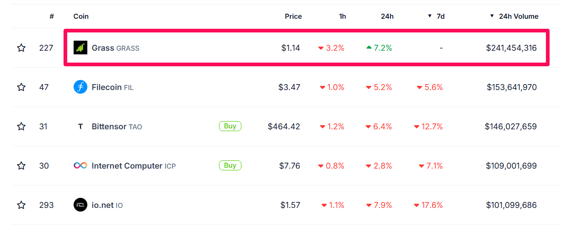
Task: Toggle the star for Bittensor
Action: pos(21,127)
